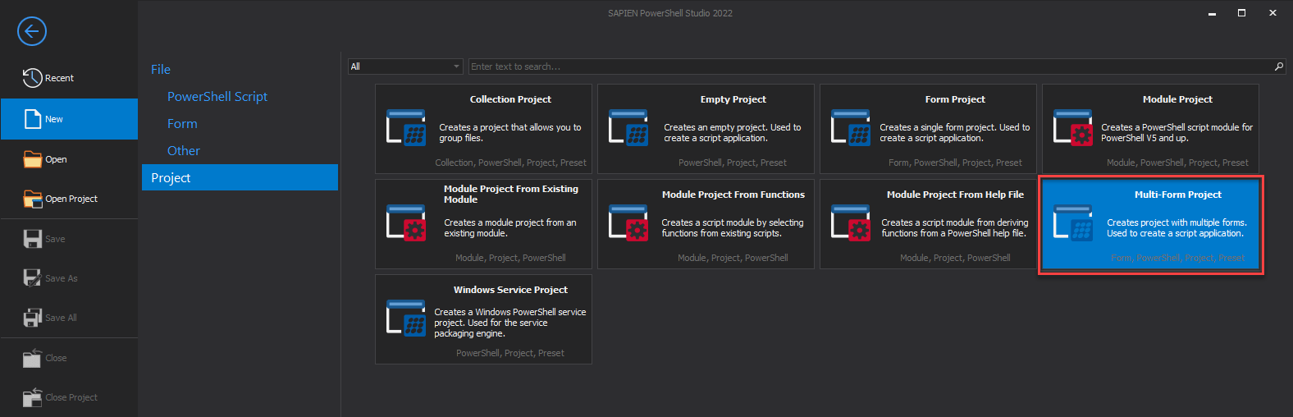
Task: Select the Form Project title
Action: pos(955,99)
